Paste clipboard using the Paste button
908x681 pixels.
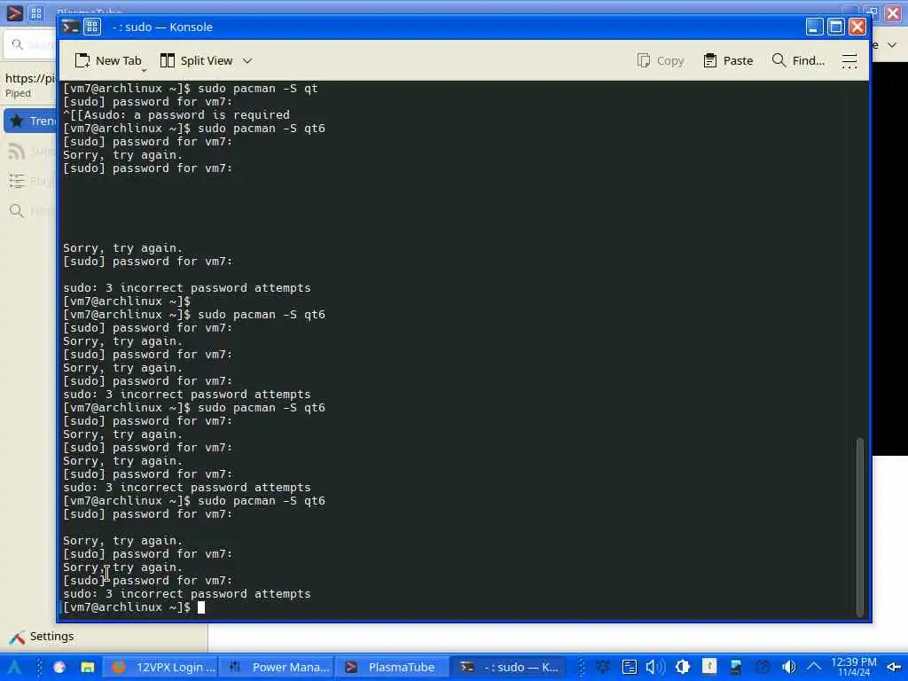[x=728, y=61]
